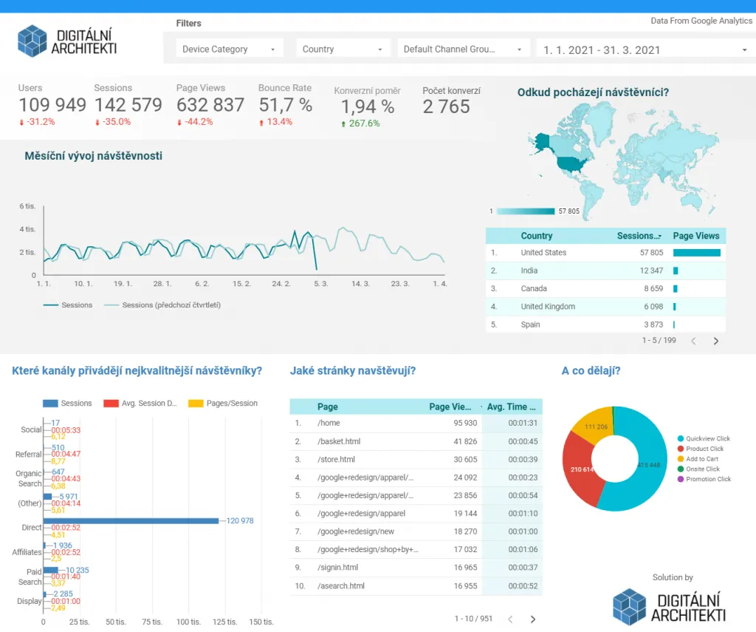The height and width of the screenshot is (632, 756).
Task: Click the /signin.html page row
Action: [x=416, y=567]
